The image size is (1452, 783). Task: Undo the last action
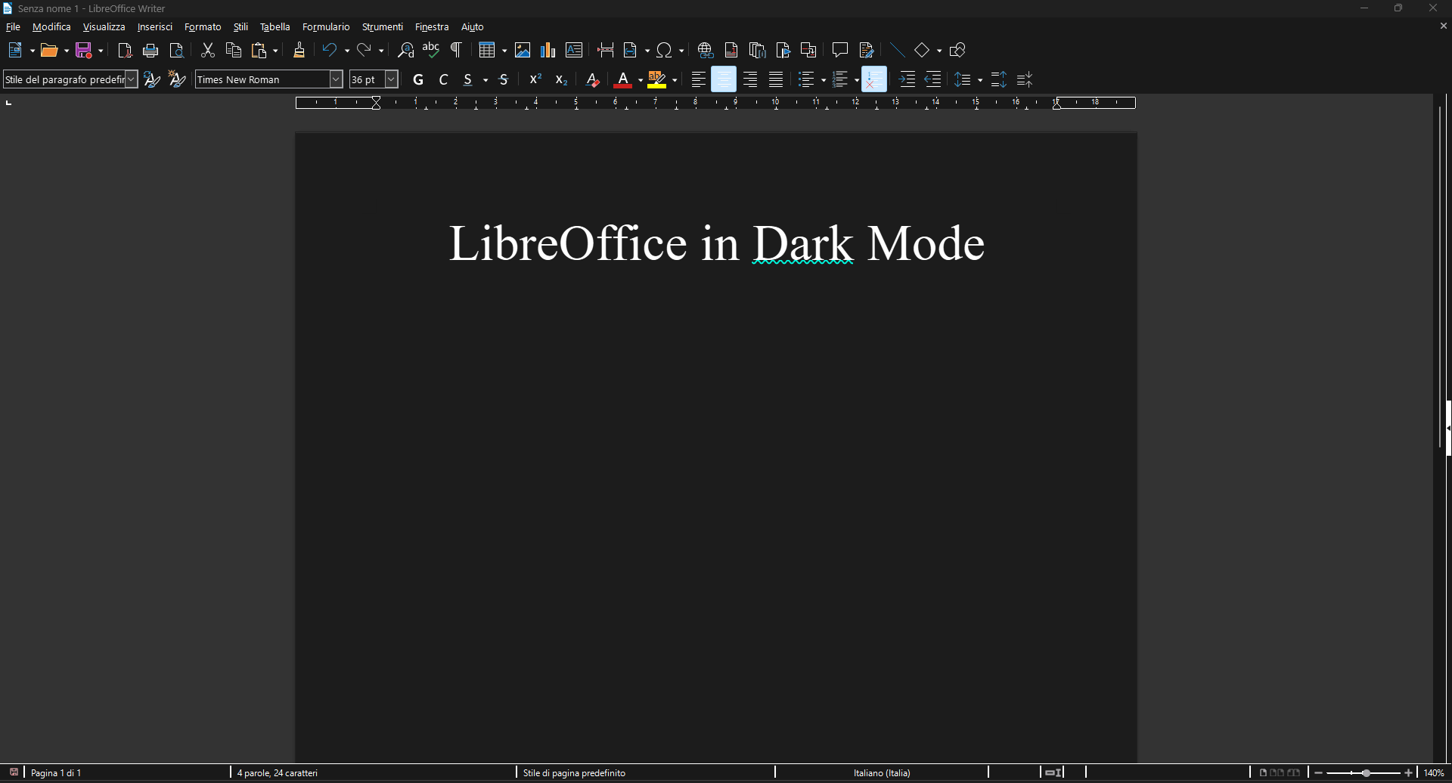[x=330, y=51]
